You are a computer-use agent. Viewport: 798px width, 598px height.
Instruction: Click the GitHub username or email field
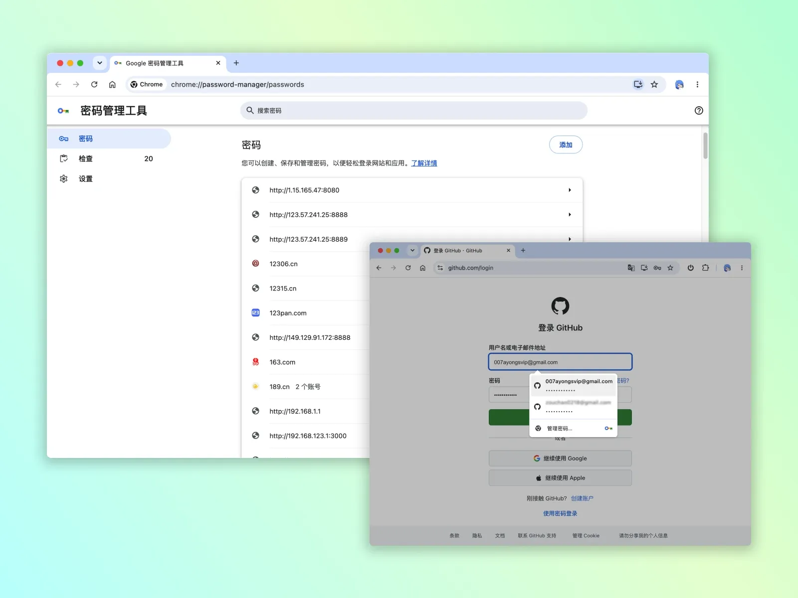pos(560,362)
